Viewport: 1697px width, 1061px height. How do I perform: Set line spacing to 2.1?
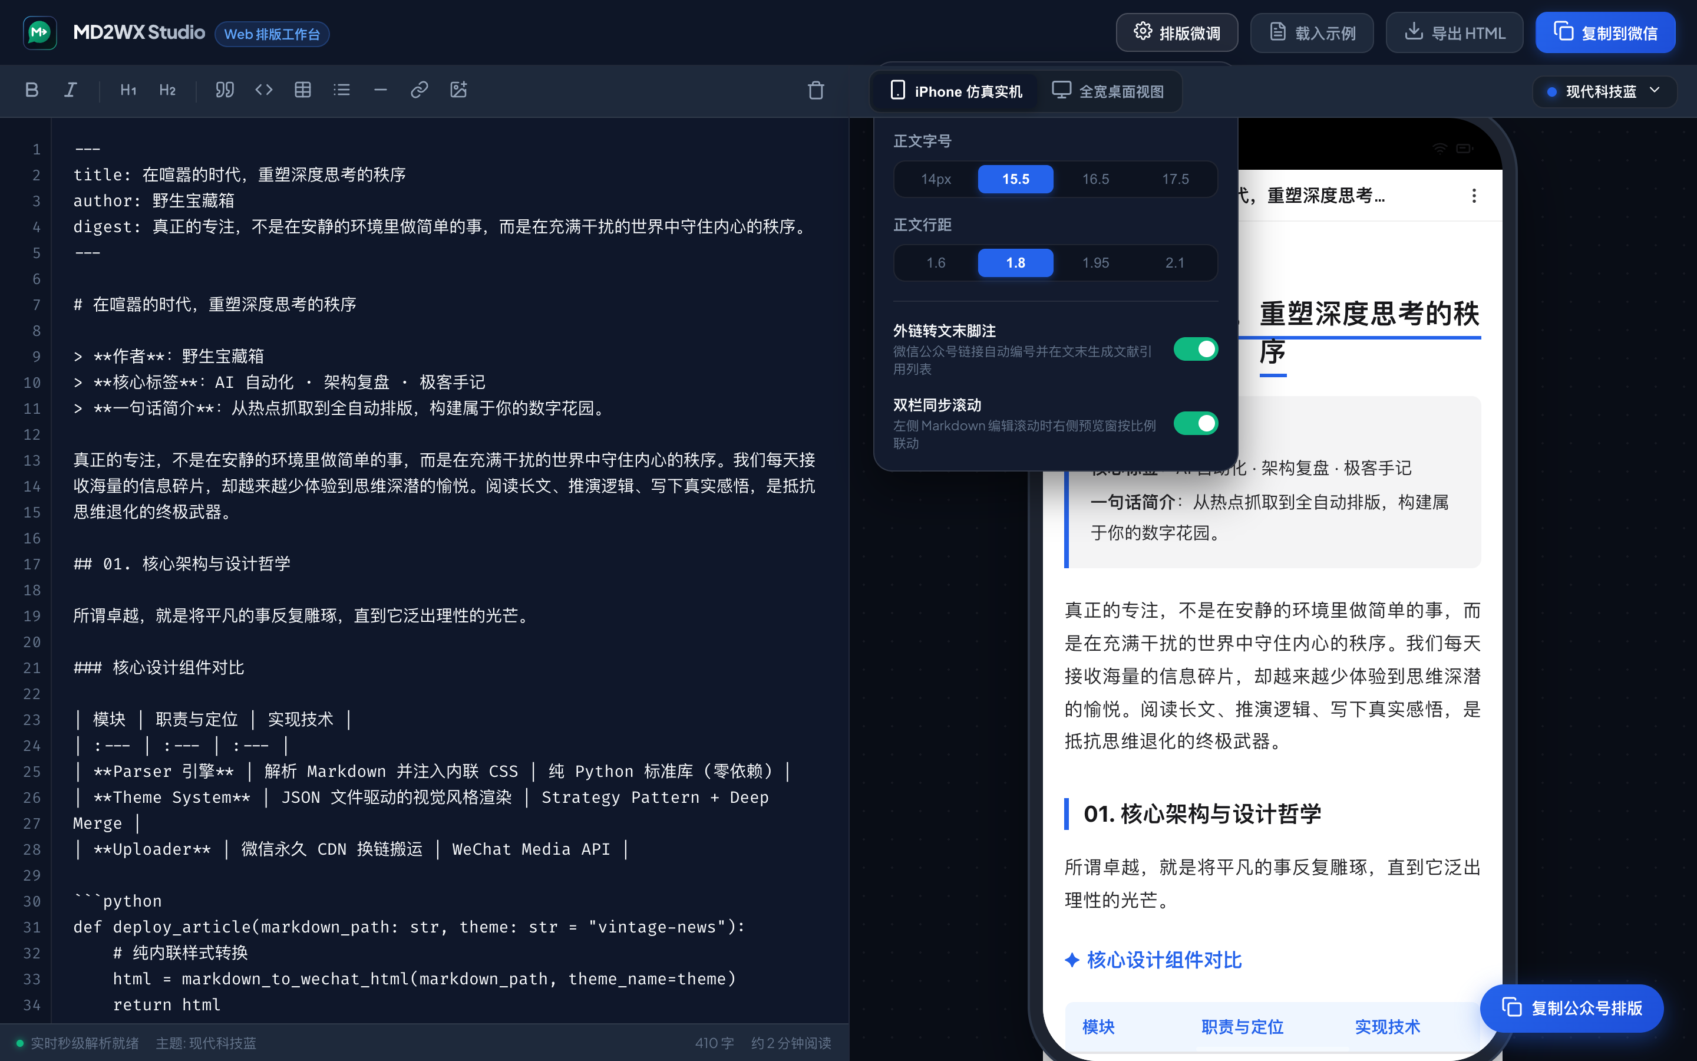coord(1176,263)
